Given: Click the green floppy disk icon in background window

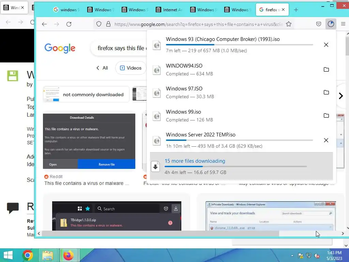Looking at the screenshot, I should 13,76.
